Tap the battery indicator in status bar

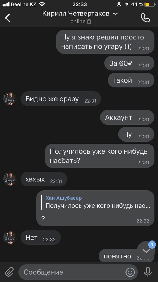pos(150,4)
